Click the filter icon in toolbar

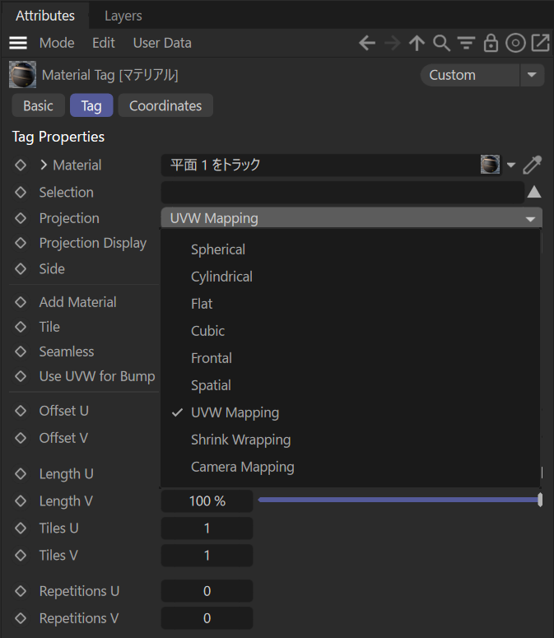pyautogui.click(x=467, y=43)
